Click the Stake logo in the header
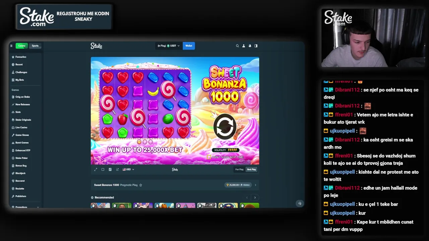The height and width of the screenshot is (241, 429). tap(96, 46)
